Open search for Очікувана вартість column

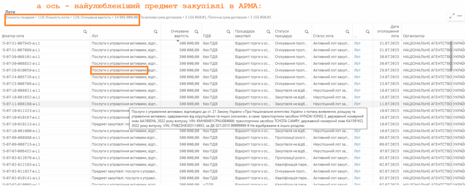[196, 32]
